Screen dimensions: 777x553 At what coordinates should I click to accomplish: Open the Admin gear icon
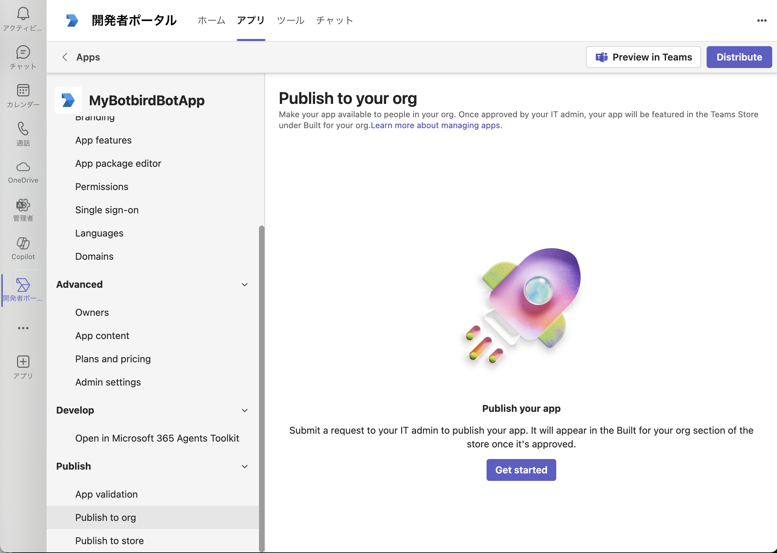pyautogui.click(x=23, y=205)
